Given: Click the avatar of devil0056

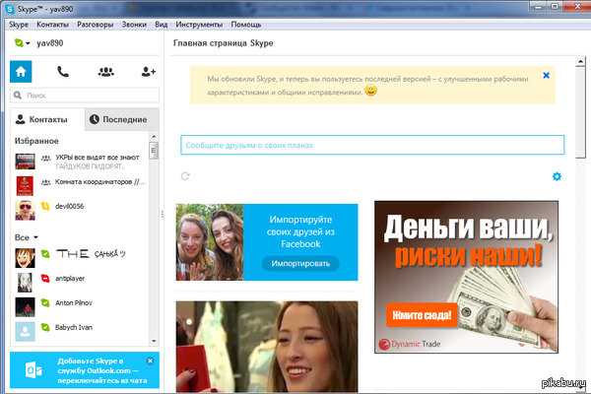Looking at the screenshot, I should [25, 210].
